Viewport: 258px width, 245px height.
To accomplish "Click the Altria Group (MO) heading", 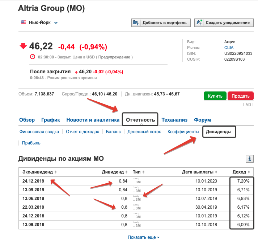I will [x=51, y=8].
